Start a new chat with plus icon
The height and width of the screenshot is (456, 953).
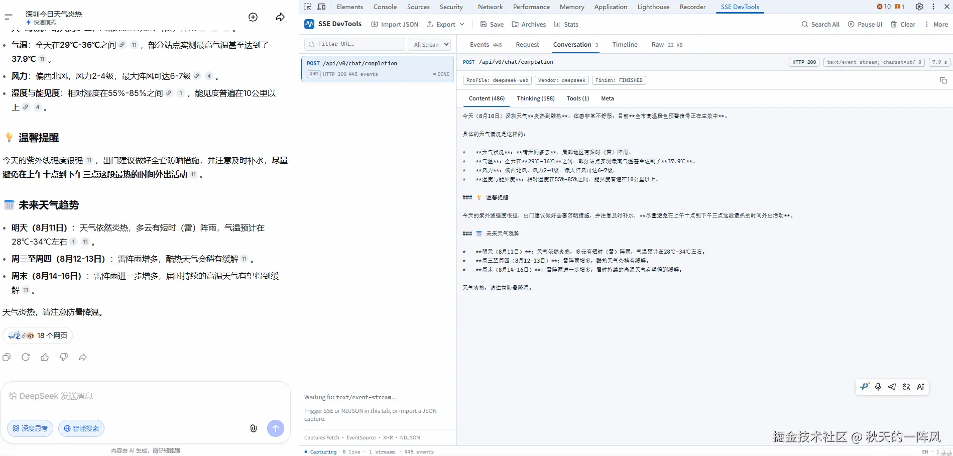(x=253, y=17)
